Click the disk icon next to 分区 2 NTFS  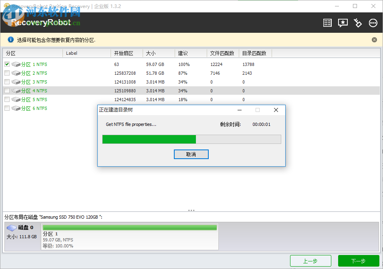(16, 73)
